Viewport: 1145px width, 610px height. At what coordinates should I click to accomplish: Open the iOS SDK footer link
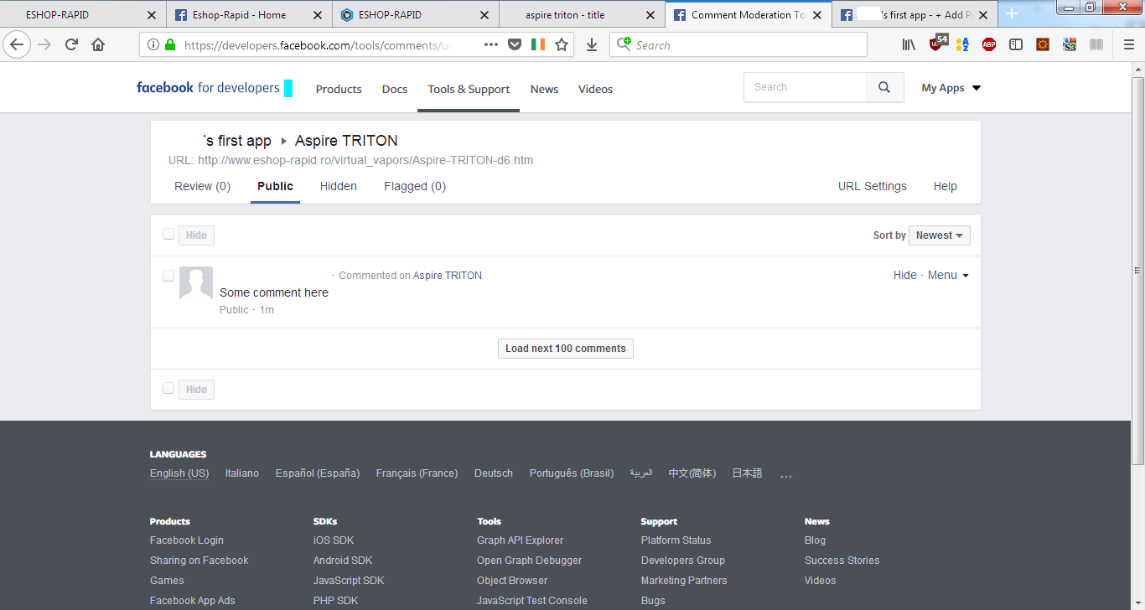click(x=334, y=540)
